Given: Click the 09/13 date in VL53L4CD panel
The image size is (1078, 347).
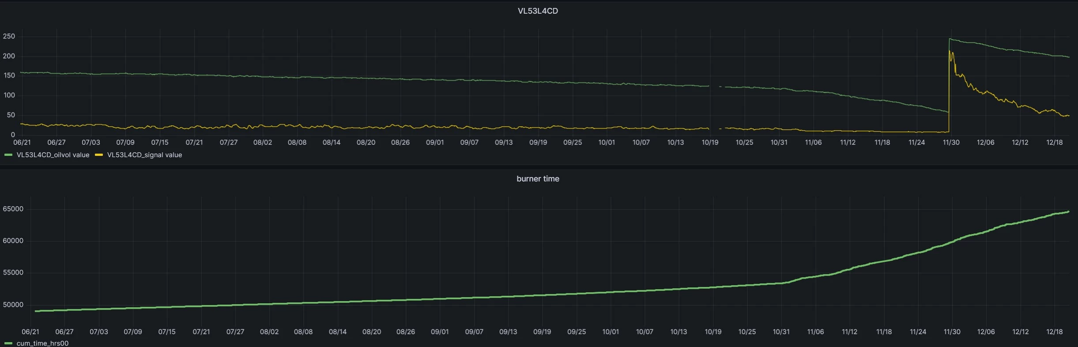Looking at the screenshot, I should pyautogui.click(x=504, y=143).
